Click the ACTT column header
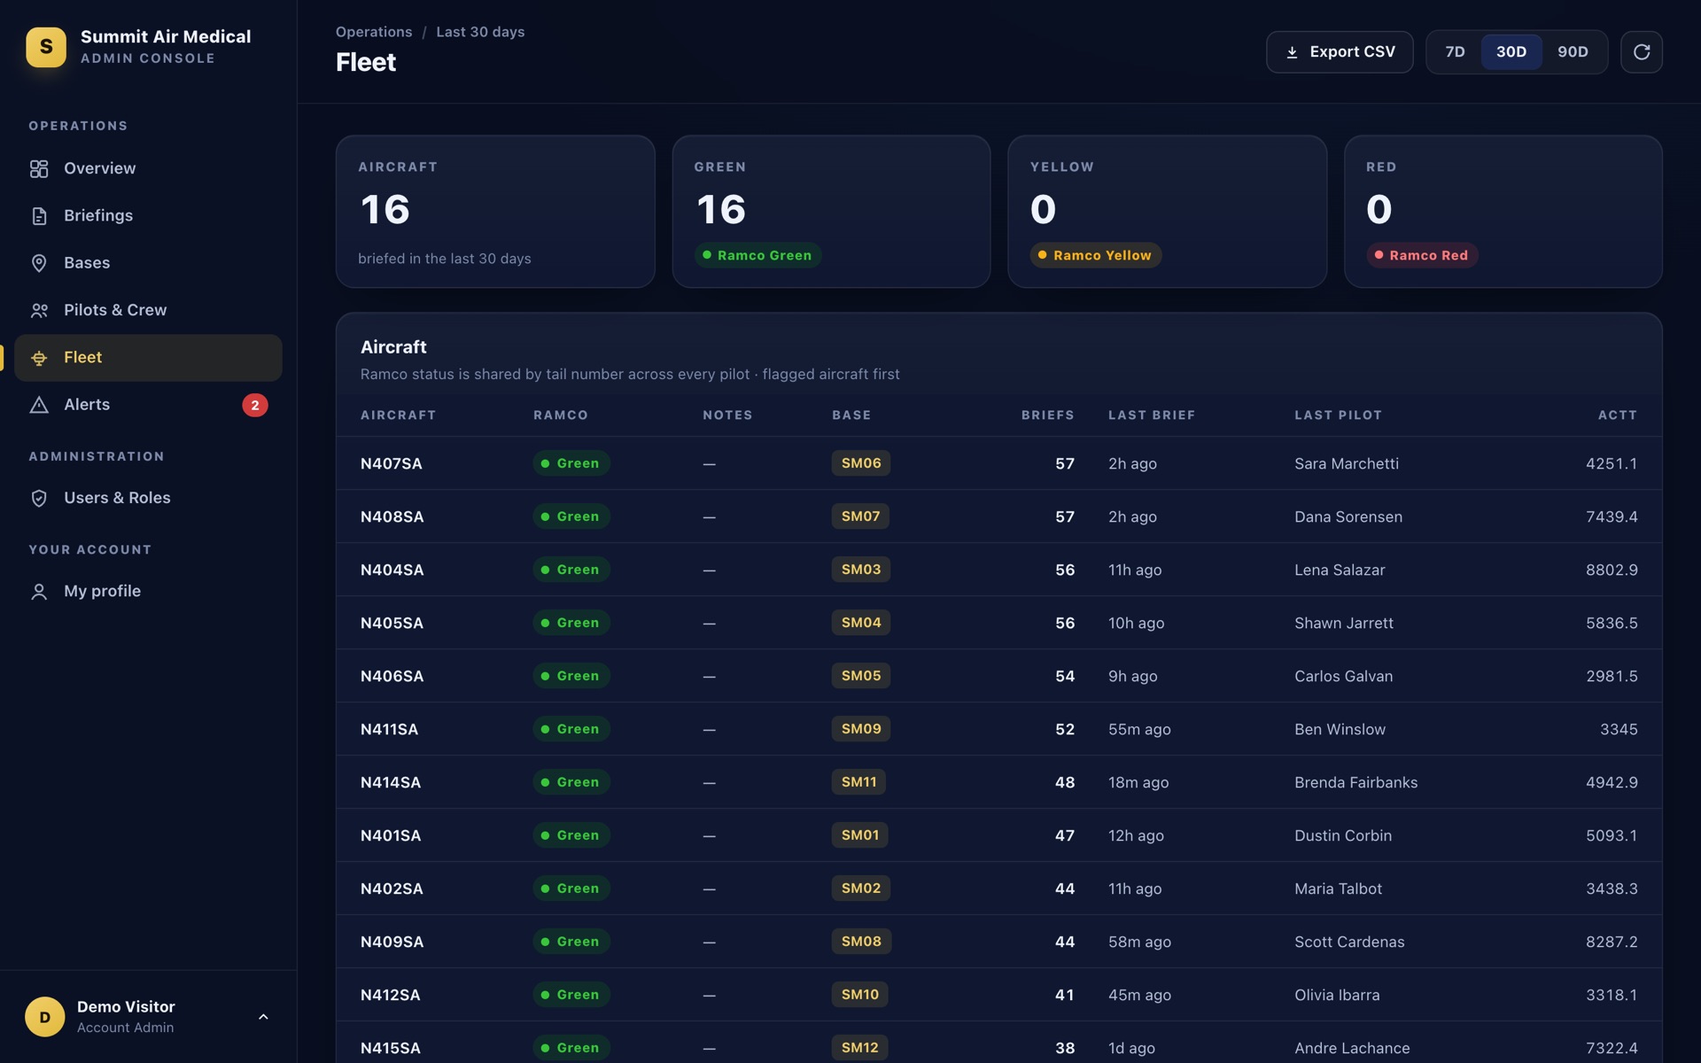This screenshot has width=1701, height=1063. point(1617,415)
